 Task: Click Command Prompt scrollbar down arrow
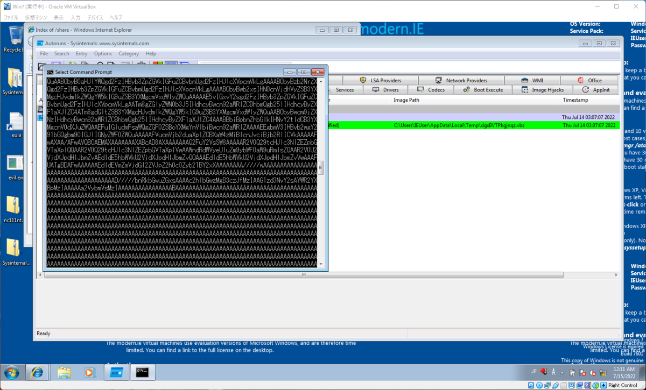321,264
